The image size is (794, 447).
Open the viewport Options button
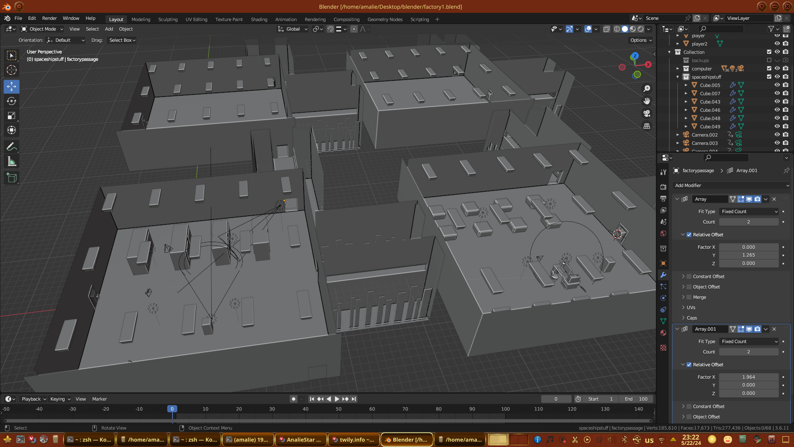click(x=641, y=40)
